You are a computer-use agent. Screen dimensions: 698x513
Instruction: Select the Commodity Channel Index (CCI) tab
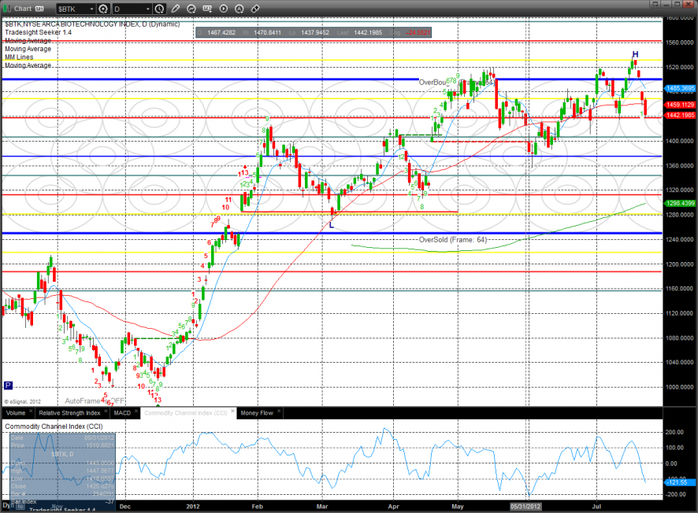click(187, 412)
